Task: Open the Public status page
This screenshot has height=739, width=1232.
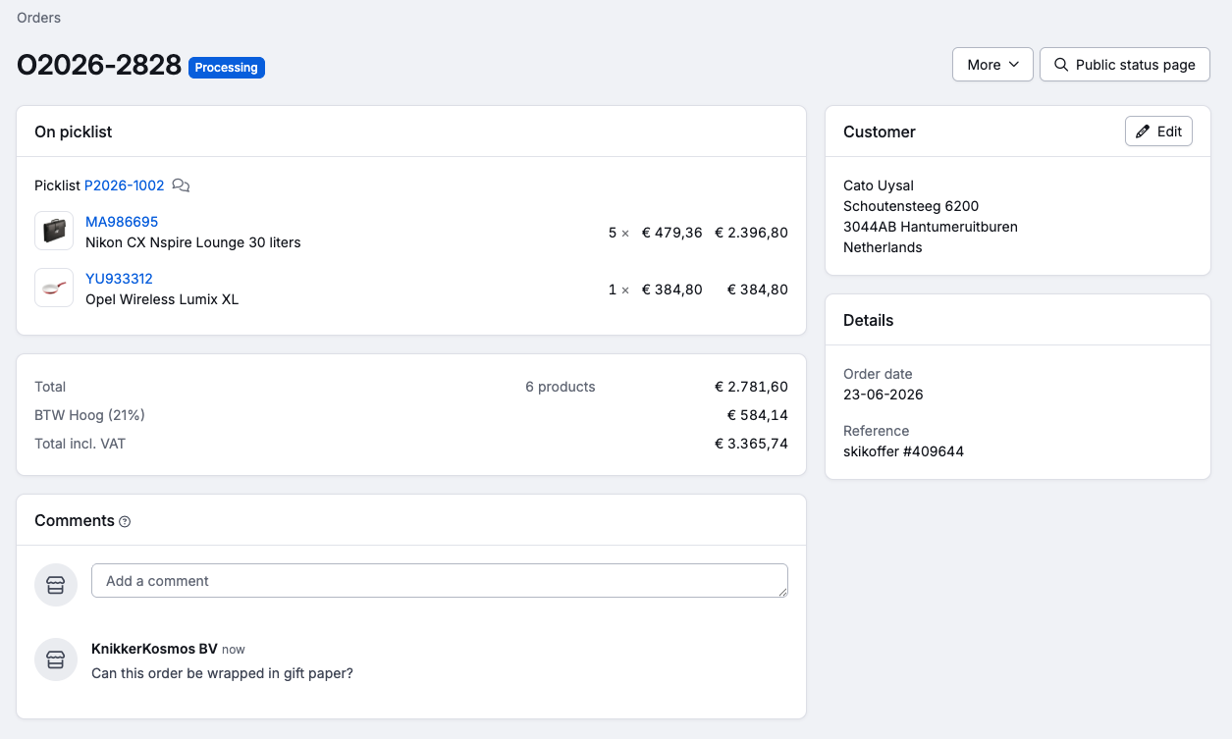Action: point(1125,65)
